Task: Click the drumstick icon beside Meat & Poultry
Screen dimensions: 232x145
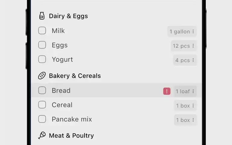Action: [42, 135]
